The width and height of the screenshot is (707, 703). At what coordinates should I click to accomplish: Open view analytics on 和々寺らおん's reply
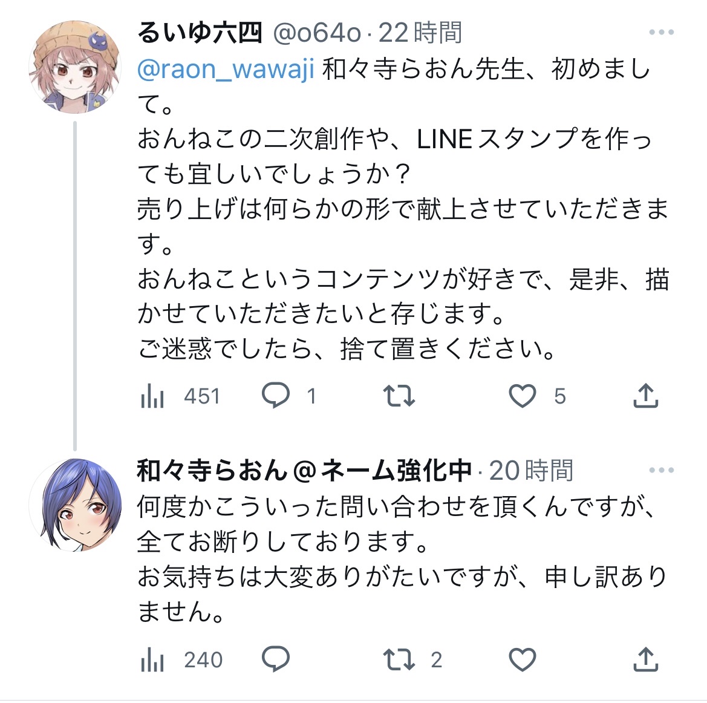(152, 660)
